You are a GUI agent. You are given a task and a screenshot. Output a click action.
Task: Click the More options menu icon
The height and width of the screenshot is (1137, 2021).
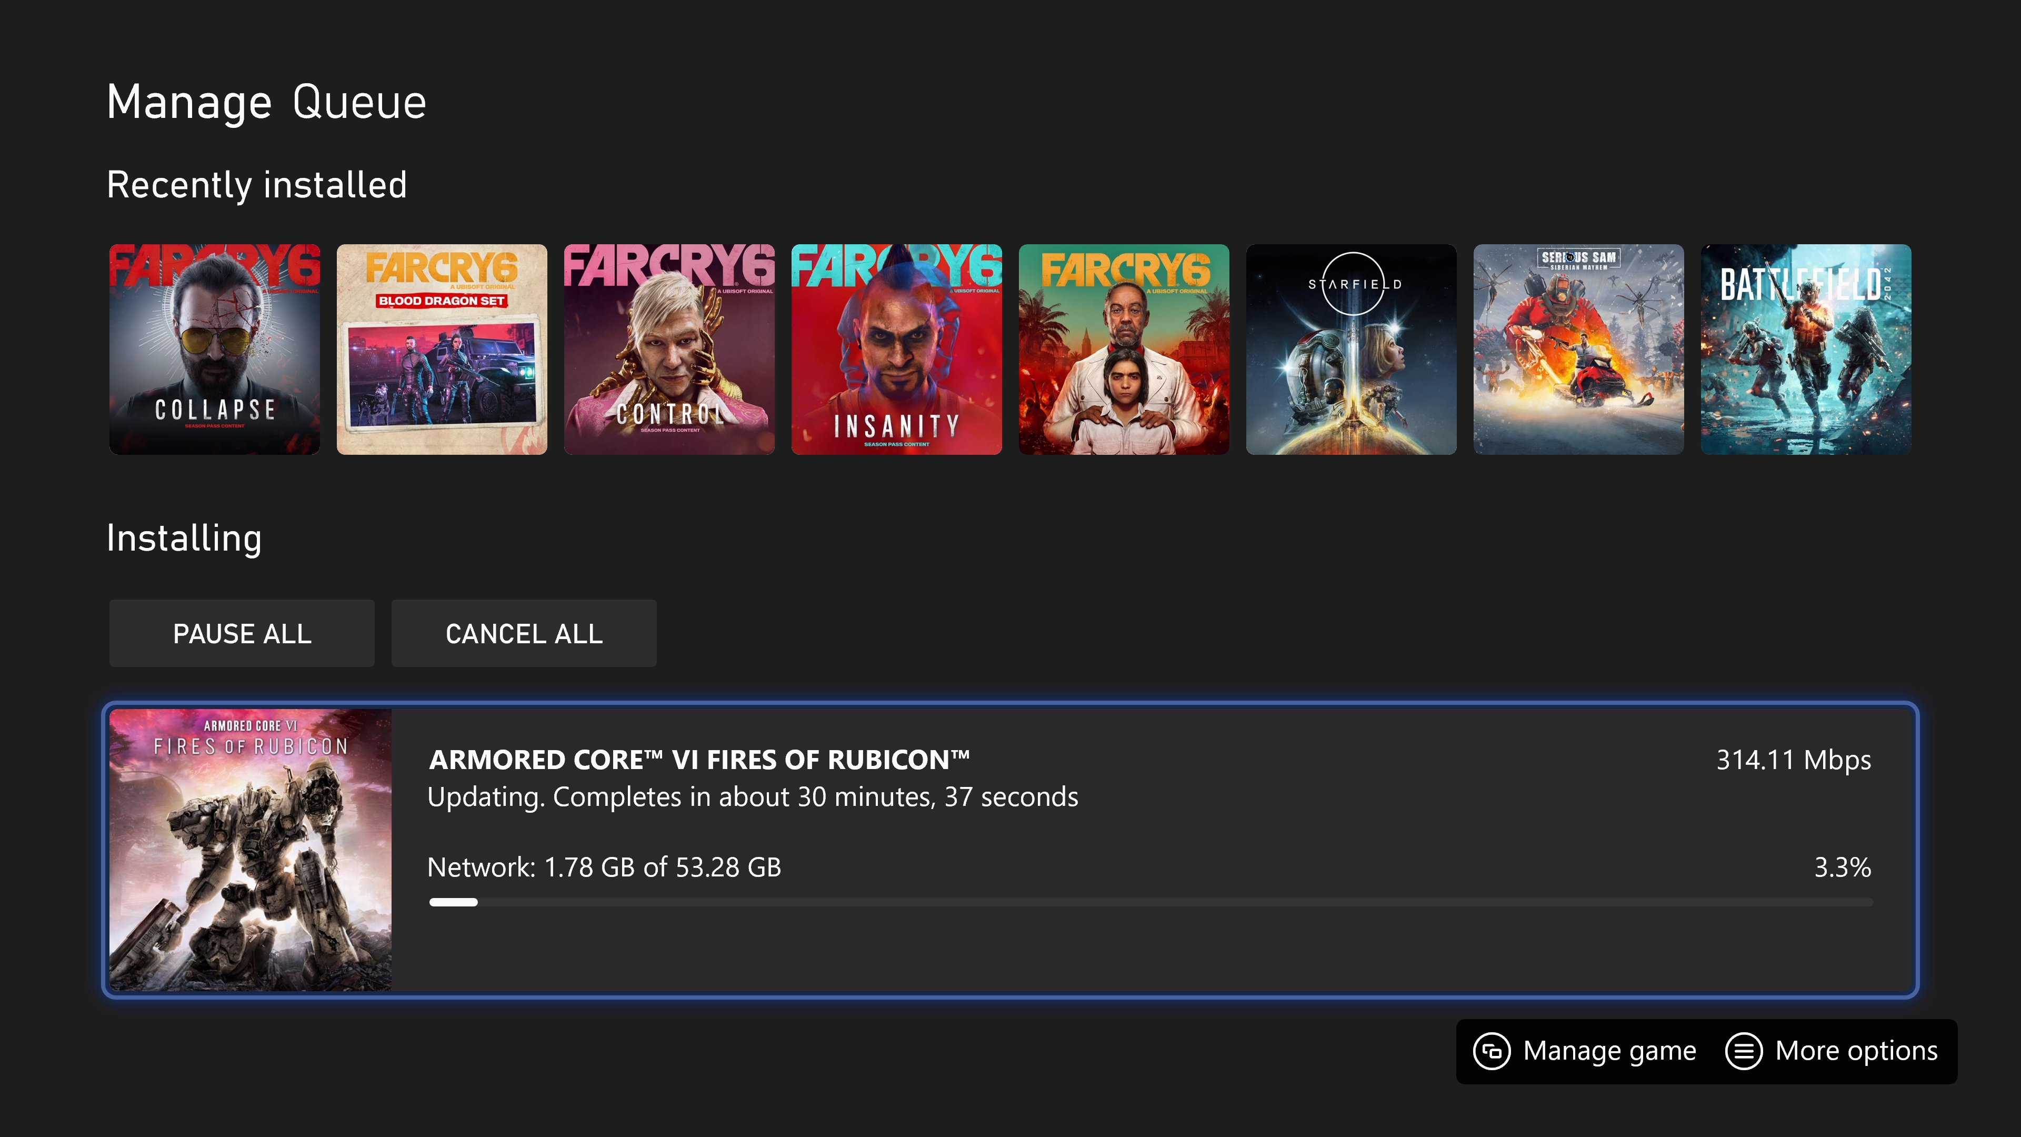(x=1743, y=1051)
